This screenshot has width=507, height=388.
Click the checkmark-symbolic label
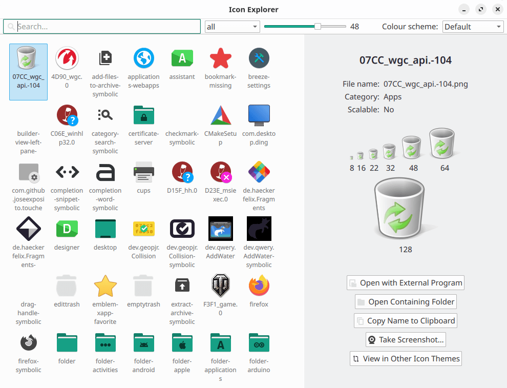(x=182, y=138)
